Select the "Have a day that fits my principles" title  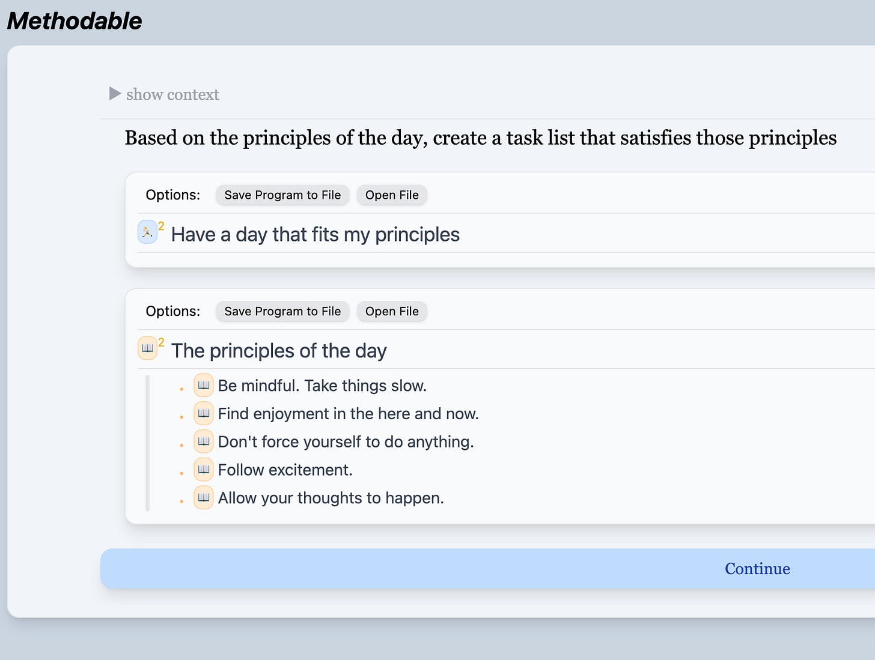tap(316, 234)
